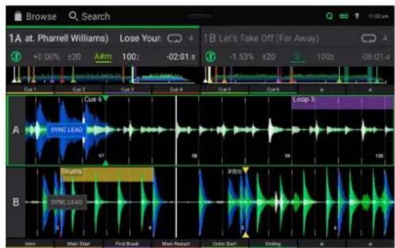Image resolution: width=395 pixels, height=248 pixels.
Task: Select the deck B letter label
Action: click(16, 202)
